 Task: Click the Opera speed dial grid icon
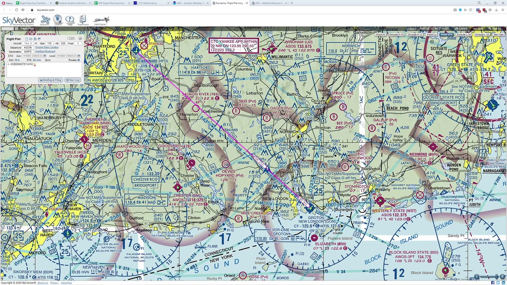click(23, 10)
